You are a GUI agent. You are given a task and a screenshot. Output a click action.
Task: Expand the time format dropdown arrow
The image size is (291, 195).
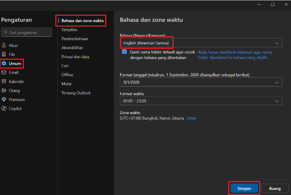point(277,101)
